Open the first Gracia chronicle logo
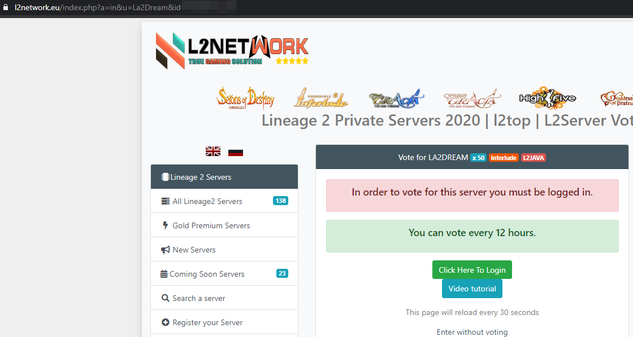Viewport: 633px width, 337px height. (x=396, y=99)
